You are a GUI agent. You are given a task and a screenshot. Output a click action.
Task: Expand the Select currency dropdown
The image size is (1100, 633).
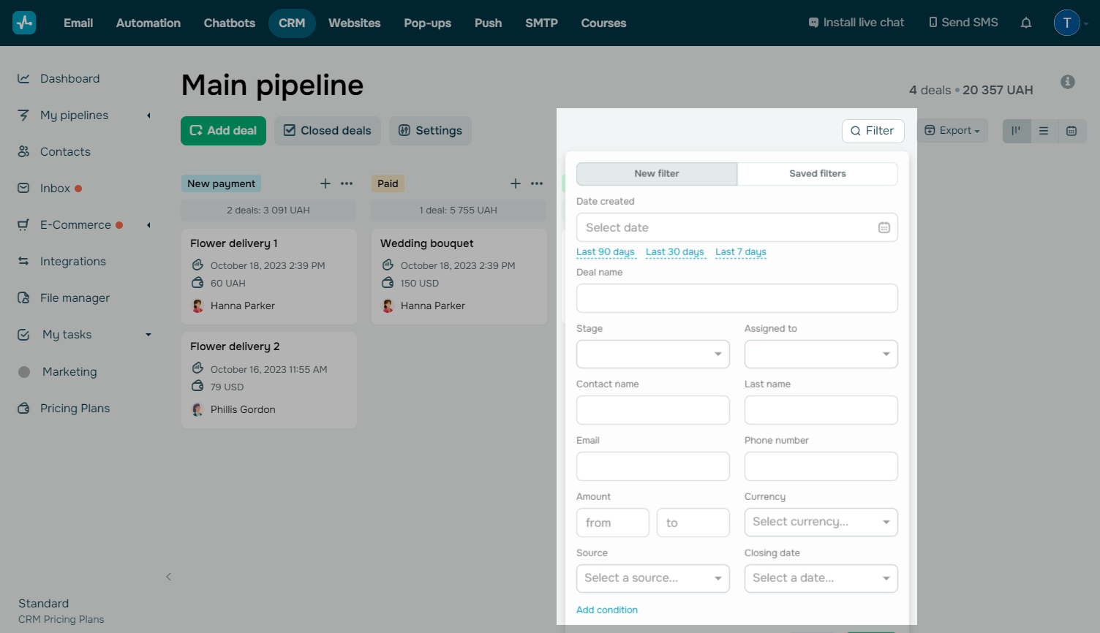click(821, 522)
